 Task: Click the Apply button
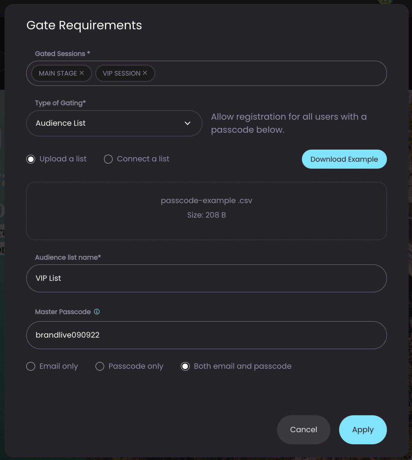coord(363,430)
